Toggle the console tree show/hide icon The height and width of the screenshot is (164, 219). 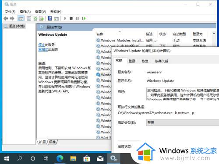pos(21,18)
